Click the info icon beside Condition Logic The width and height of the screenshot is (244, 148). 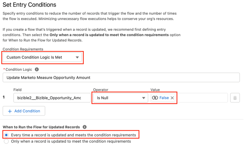tap(37, 70)
